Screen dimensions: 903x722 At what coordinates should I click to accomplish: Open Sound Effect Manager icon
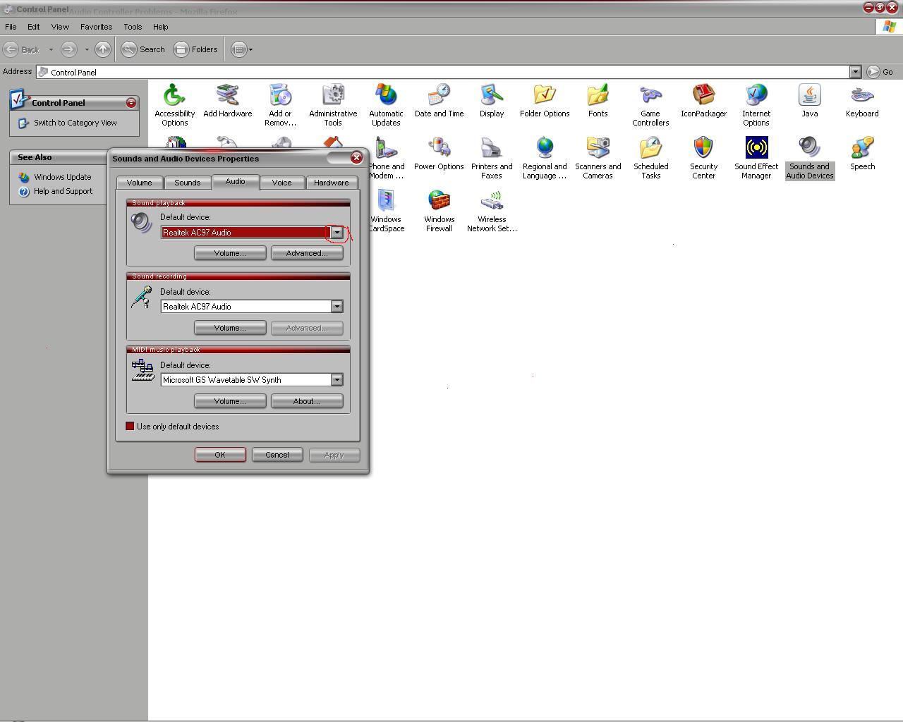coord(756,157)
